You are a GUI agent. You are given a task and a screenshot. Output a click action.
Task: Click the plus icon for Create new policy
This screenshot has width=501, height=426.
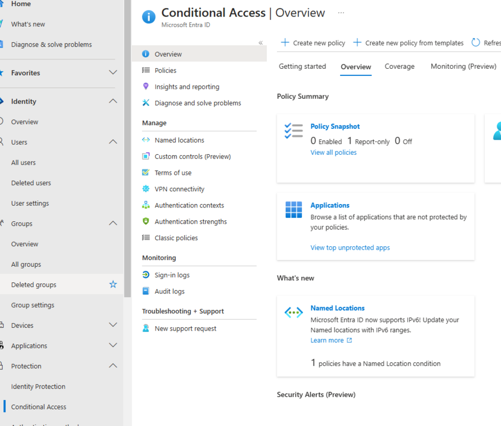(285, 43)
